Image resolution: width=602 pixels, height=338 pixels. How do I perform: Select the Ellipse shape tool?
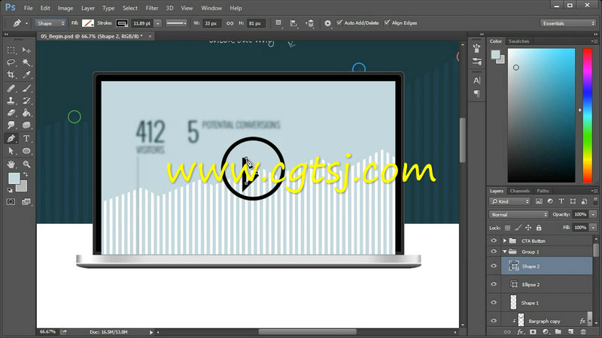click(26, 151)
